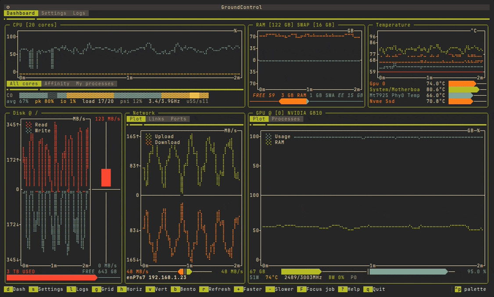Screen dimensions: 494x297
Task: Select the Plot tab in the Network panel
Action: [136, 119]
